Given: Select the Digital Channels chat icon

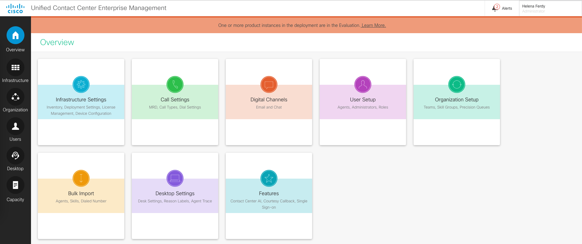Looking at the screenshot, I should pos(269,84).
